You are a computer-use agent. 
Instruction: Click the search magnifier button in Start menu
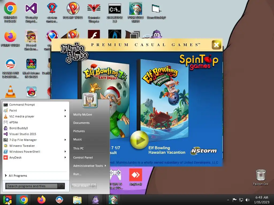click(61, 186)
